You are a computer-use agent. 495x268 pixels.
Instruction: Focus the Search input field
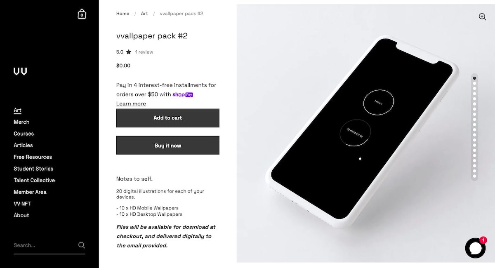(45, 245)
